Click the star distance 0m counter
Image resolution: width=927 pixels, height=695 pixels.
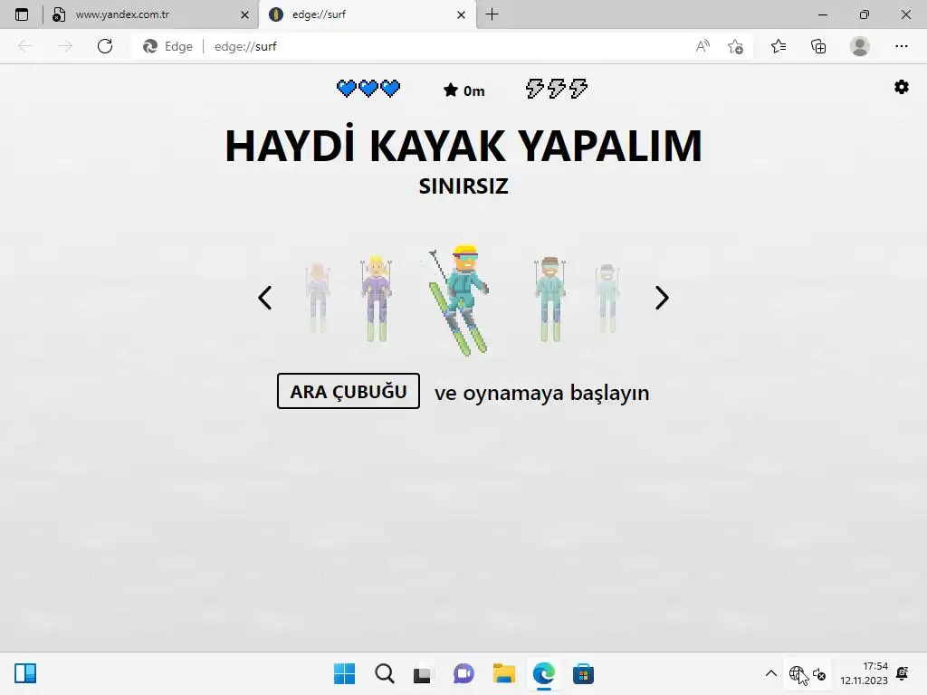pyautogui.click(x=464, y=90)
